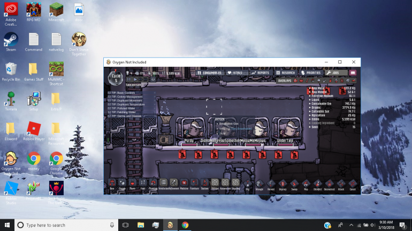Screen dimensions: 412x231
Task: Select the Mop tool
Action: point(306,185)
